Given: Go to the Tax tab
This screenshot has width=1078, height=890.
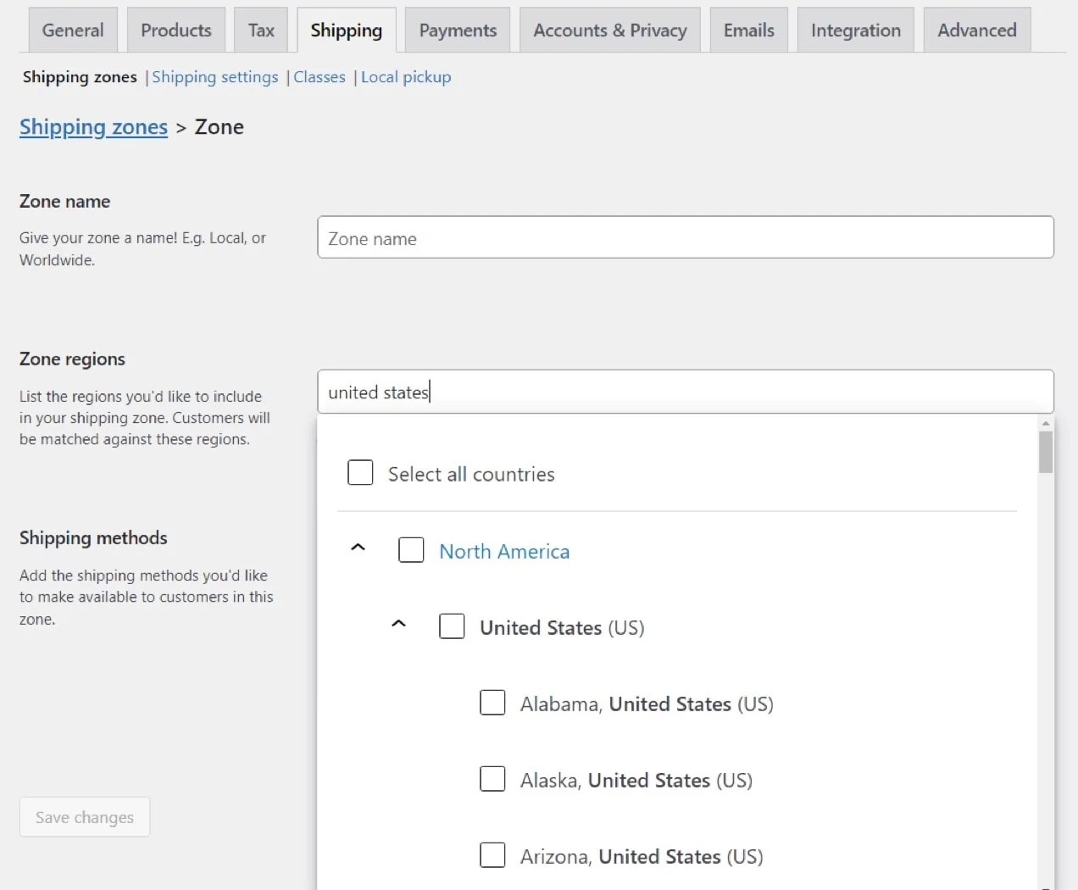Looking at the screenshot, I should (261, 31).
